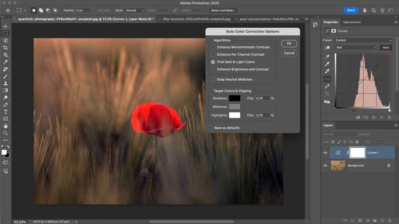Select the Spot Healing Brush tool
Image resolution: width=399 pixels, height=224 pixels.
(5, 69)
